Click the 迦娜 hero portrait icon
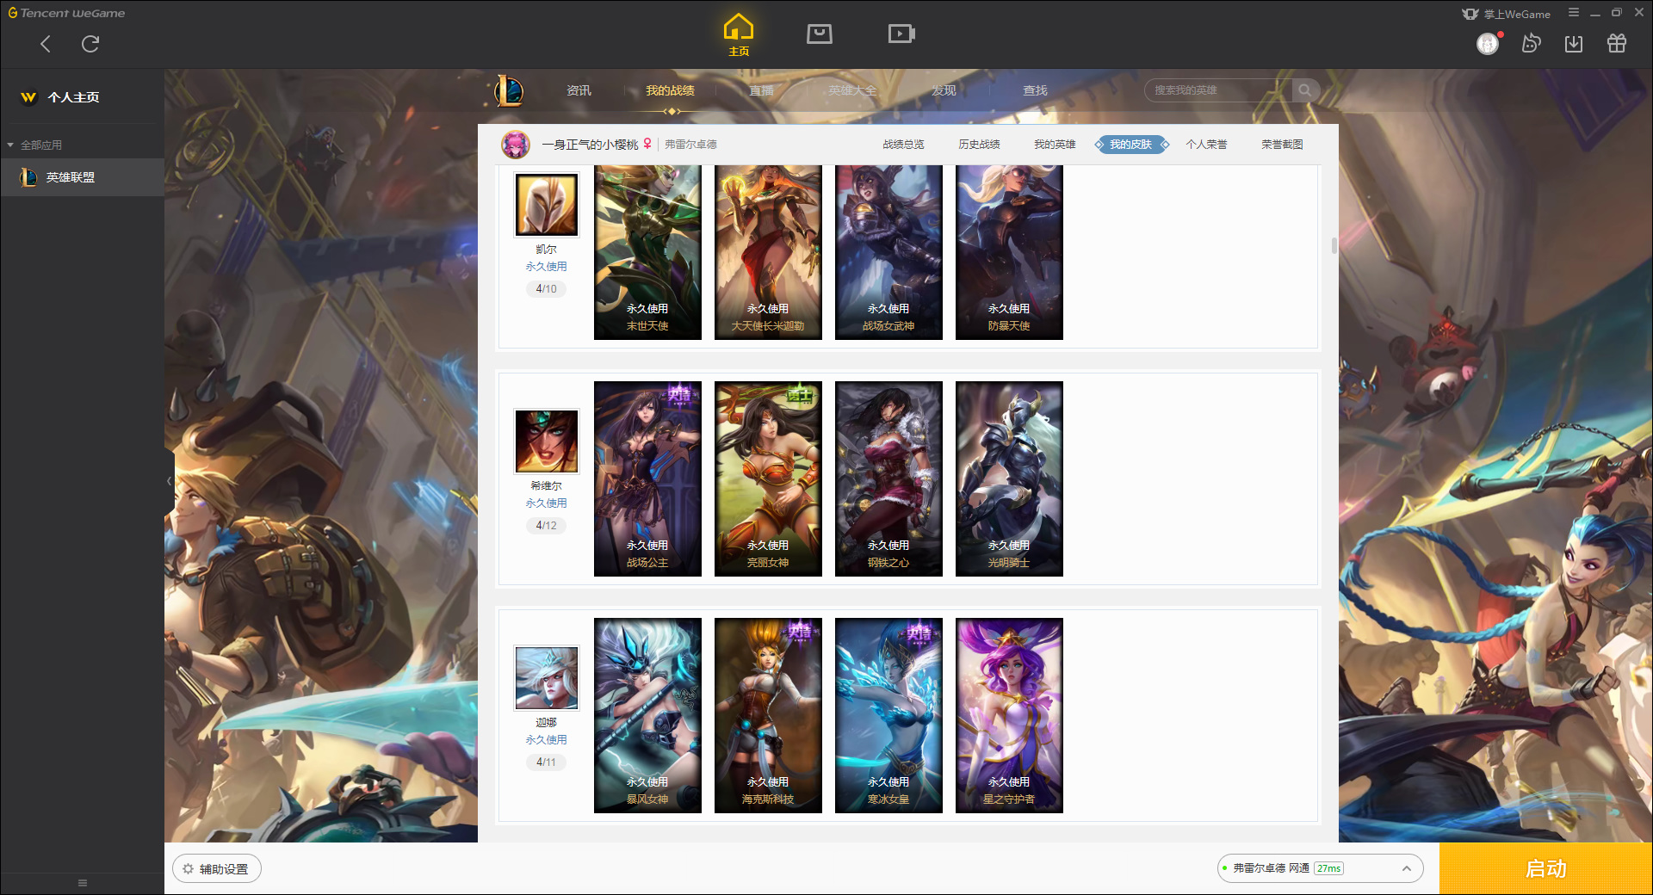Screen dimensions: 1653x895 [x=547, y=678]
